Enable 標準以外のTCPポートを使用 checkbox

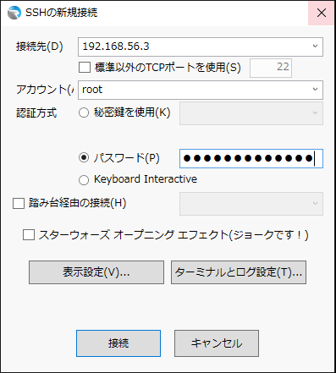click(x=85, y=68)
